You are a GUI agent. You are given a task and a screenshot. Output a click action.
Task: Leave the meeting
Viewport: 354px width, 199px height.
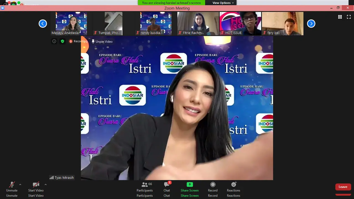click(343, 187)
